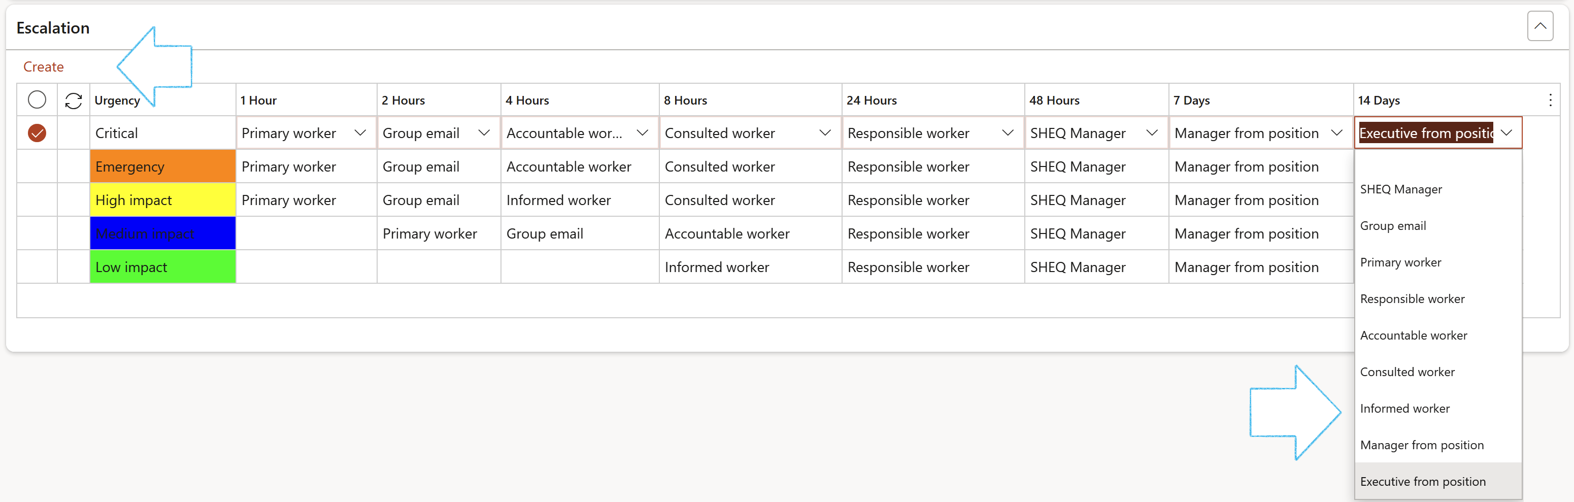The image size is (1574, 502).
Task: Open the 24 Hours Responsible worker dropdown
Action: [x=1008, y=133]
